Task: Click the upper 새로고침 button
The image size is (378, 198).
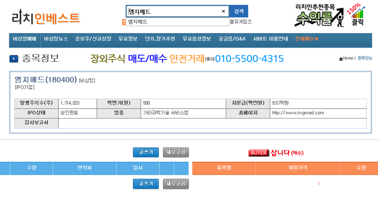Action: [x=176, y=152]
